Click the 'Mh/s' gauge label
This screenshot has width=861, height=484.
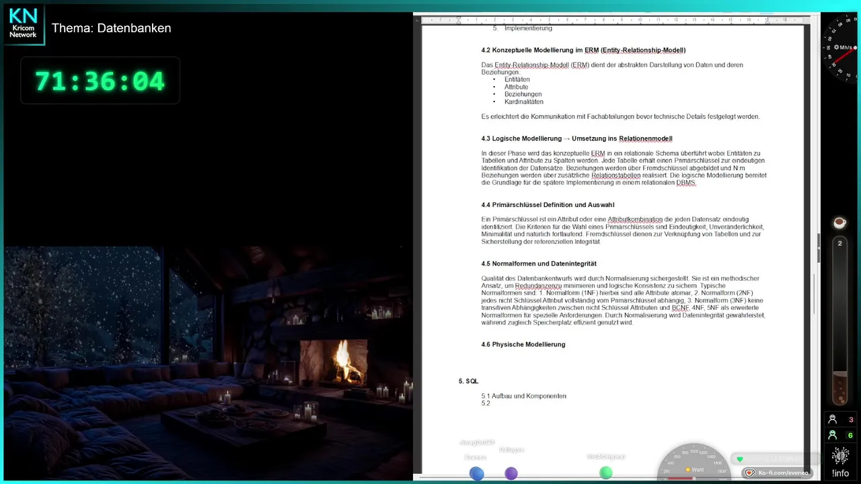(846, 48)
